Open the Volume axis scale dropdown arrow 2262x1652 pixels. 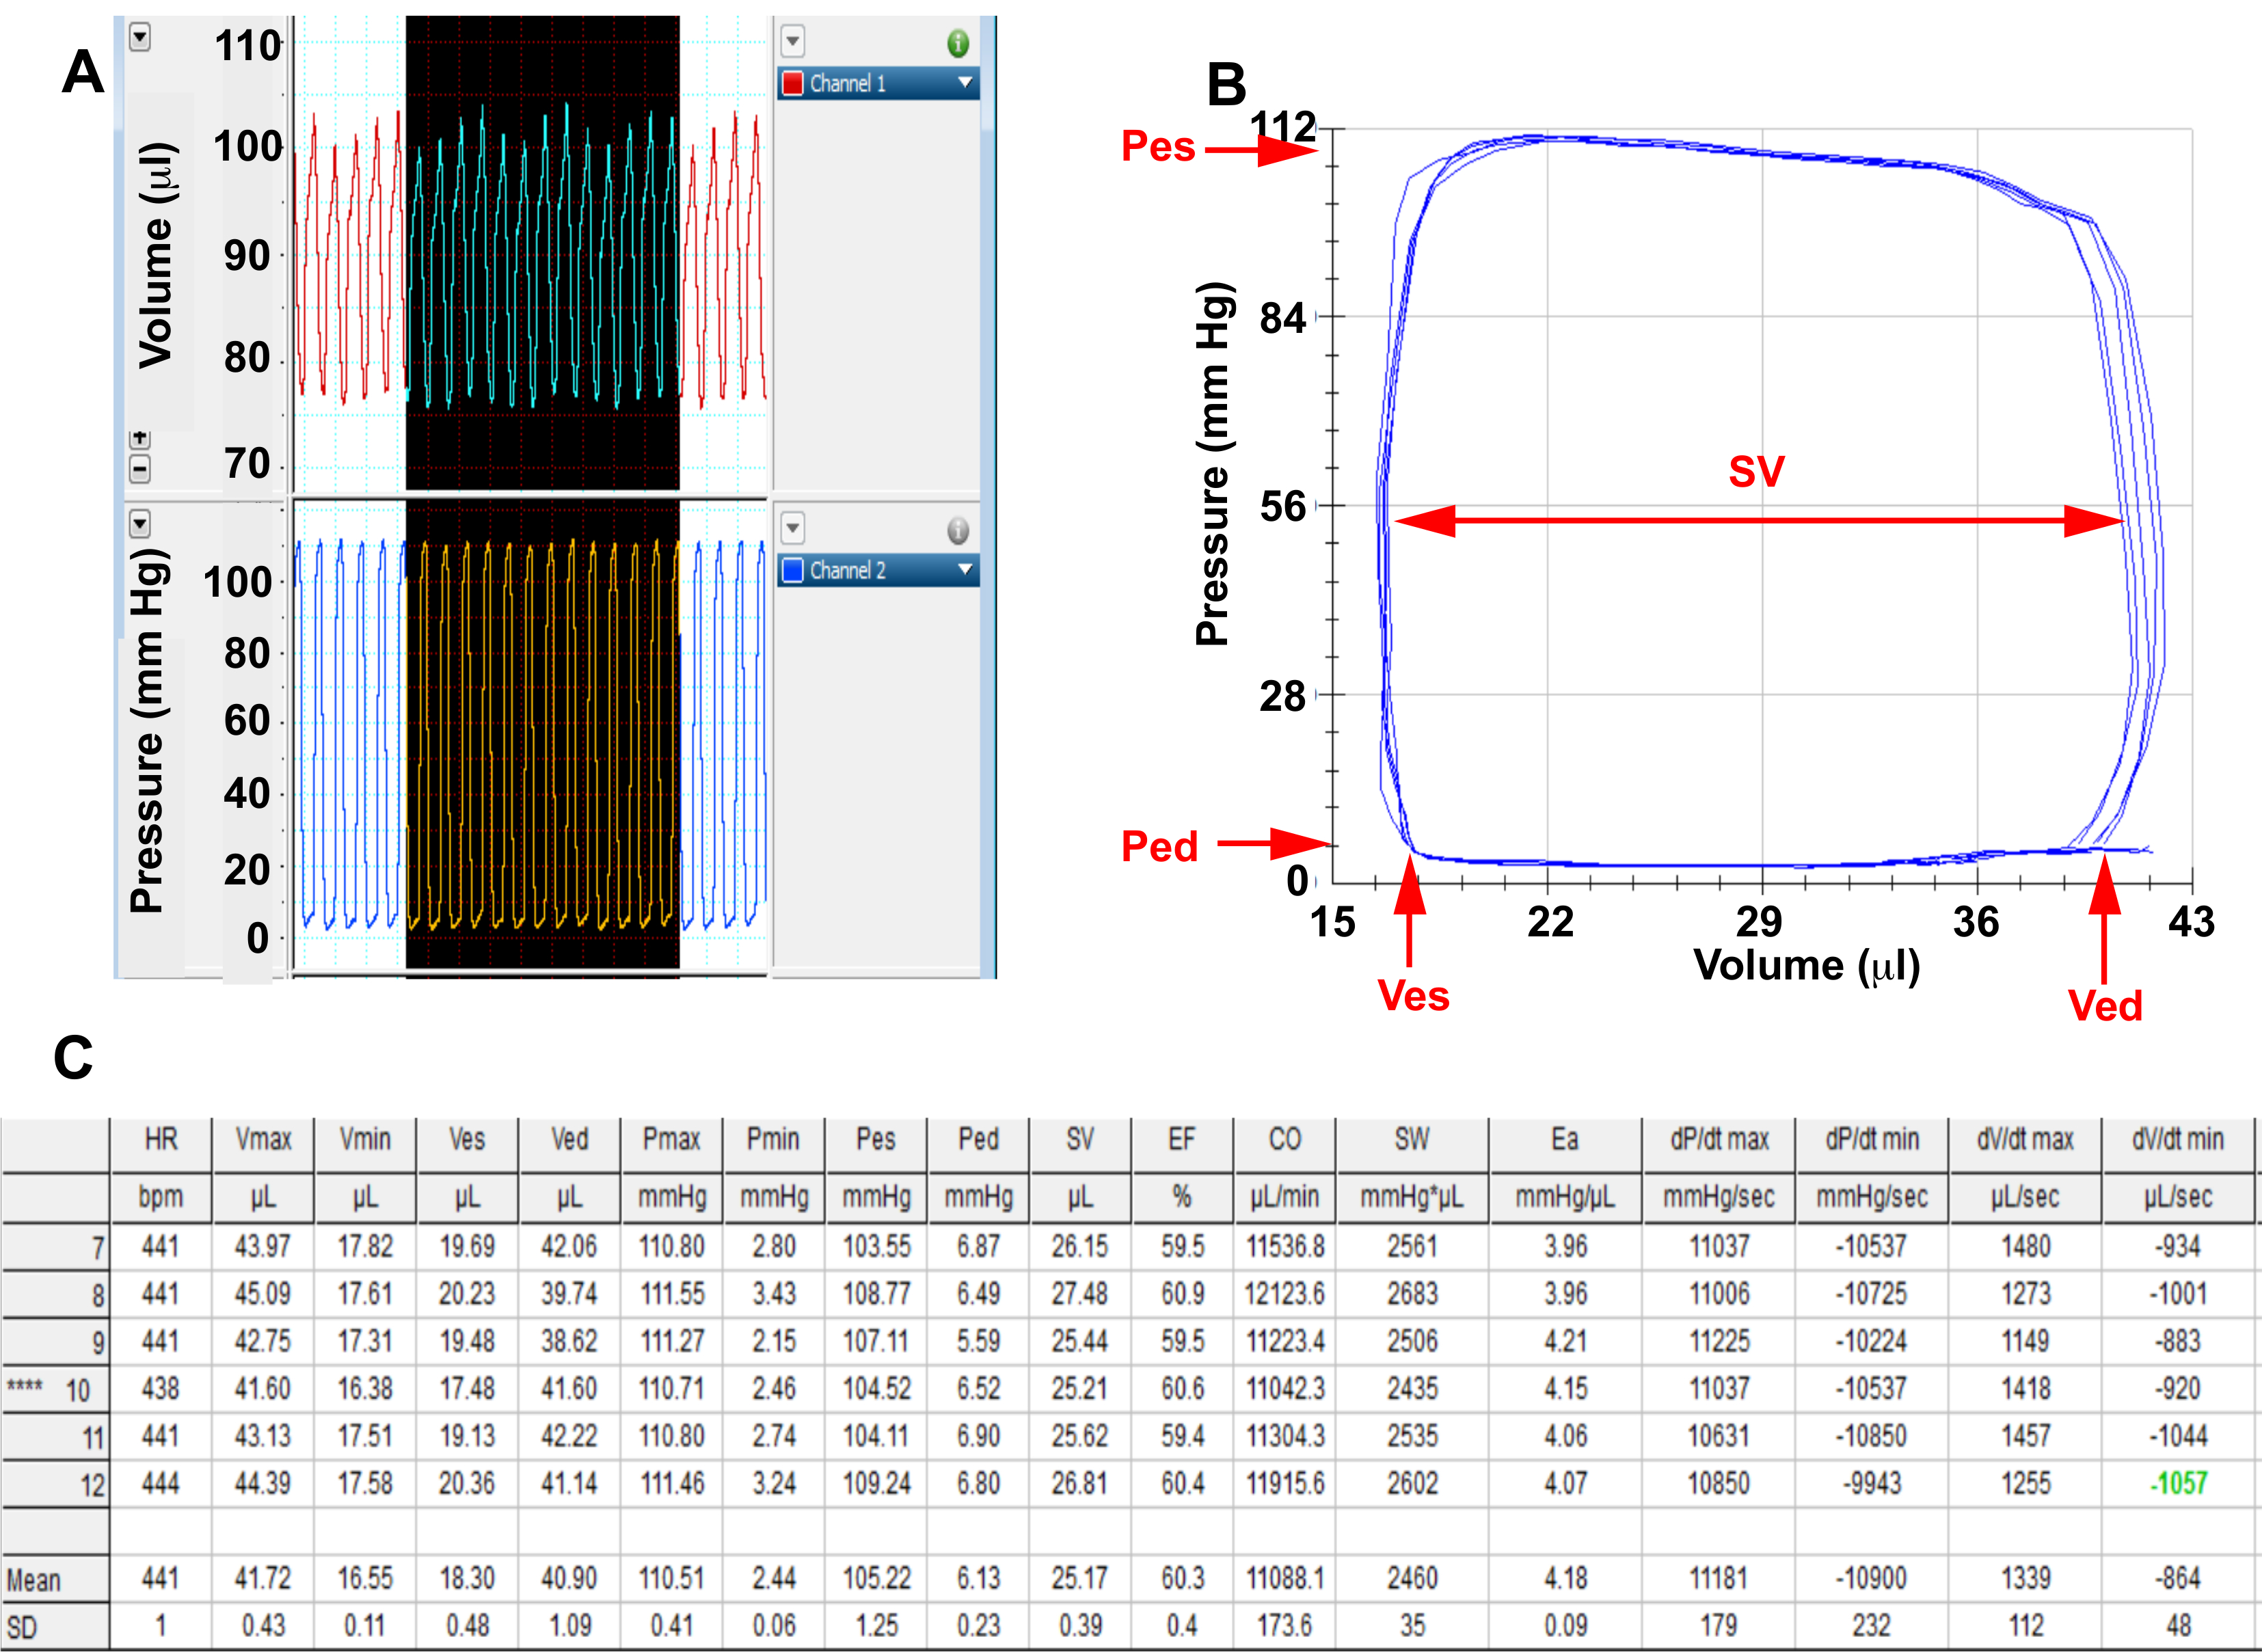[140, 38]
